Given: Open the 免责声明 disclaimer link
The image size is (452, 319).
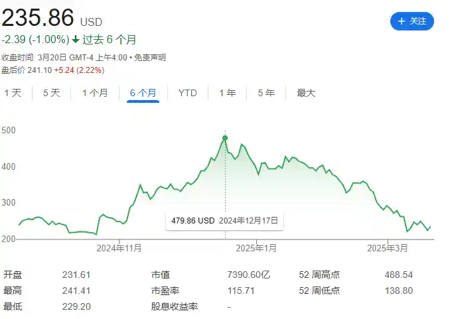Looking at the screenshot, I should 150,58.
